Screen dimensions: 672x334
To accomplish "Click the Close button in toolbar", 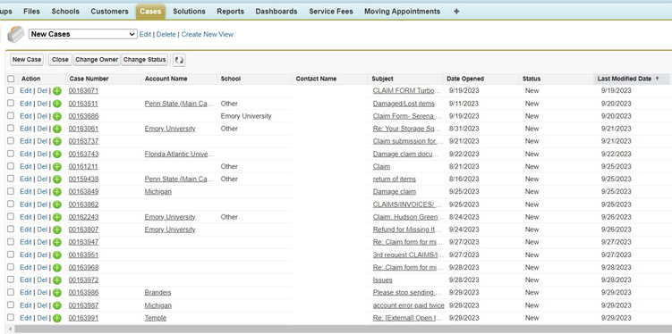I will [60, 60].
